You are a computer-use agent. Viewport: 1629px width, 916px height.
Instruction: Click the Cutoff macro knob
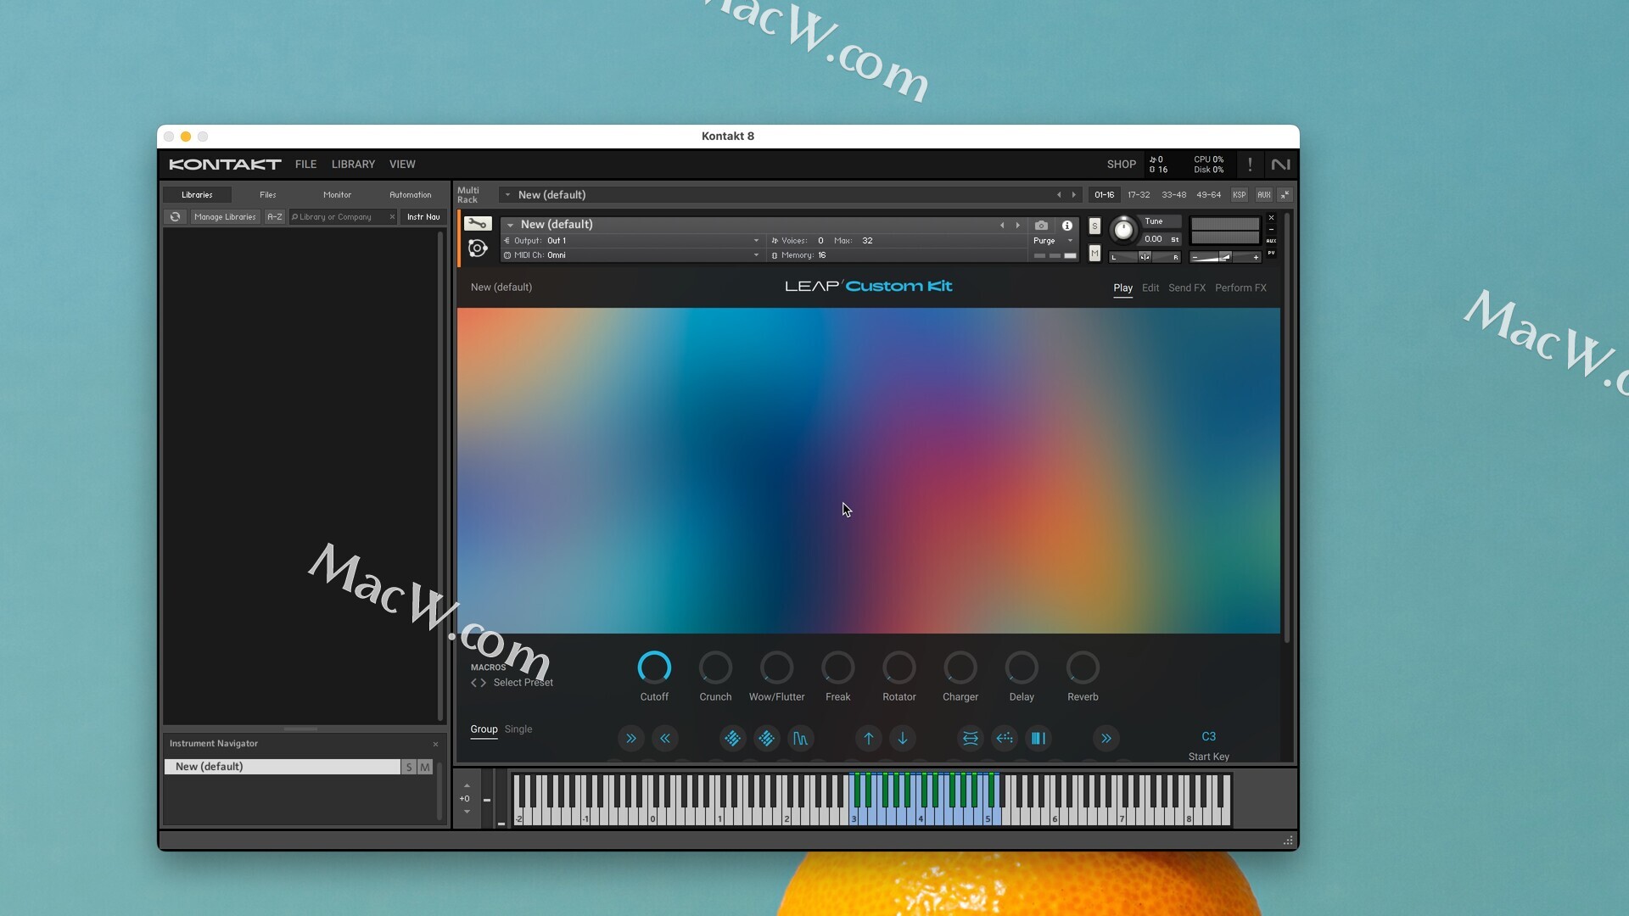tap(654, 668)
